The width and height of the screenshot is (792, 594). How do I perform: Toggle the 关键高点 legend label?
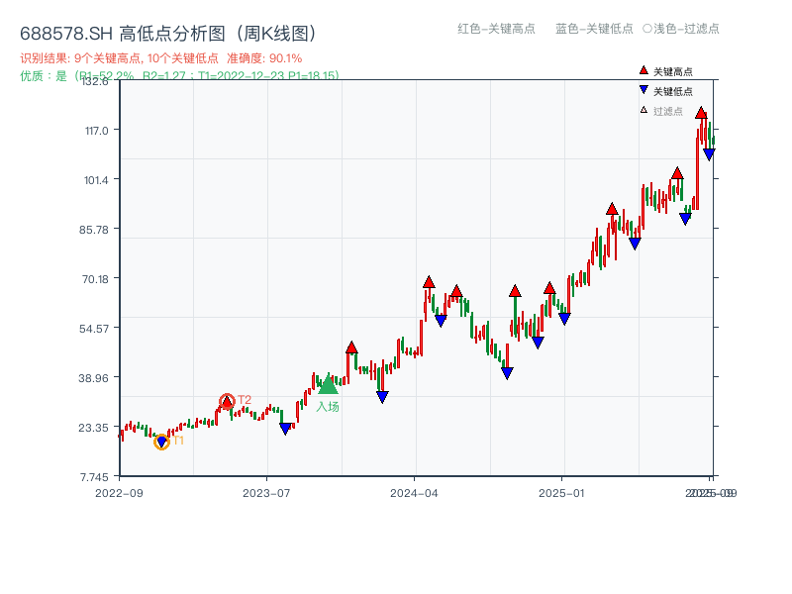(673, 71)
